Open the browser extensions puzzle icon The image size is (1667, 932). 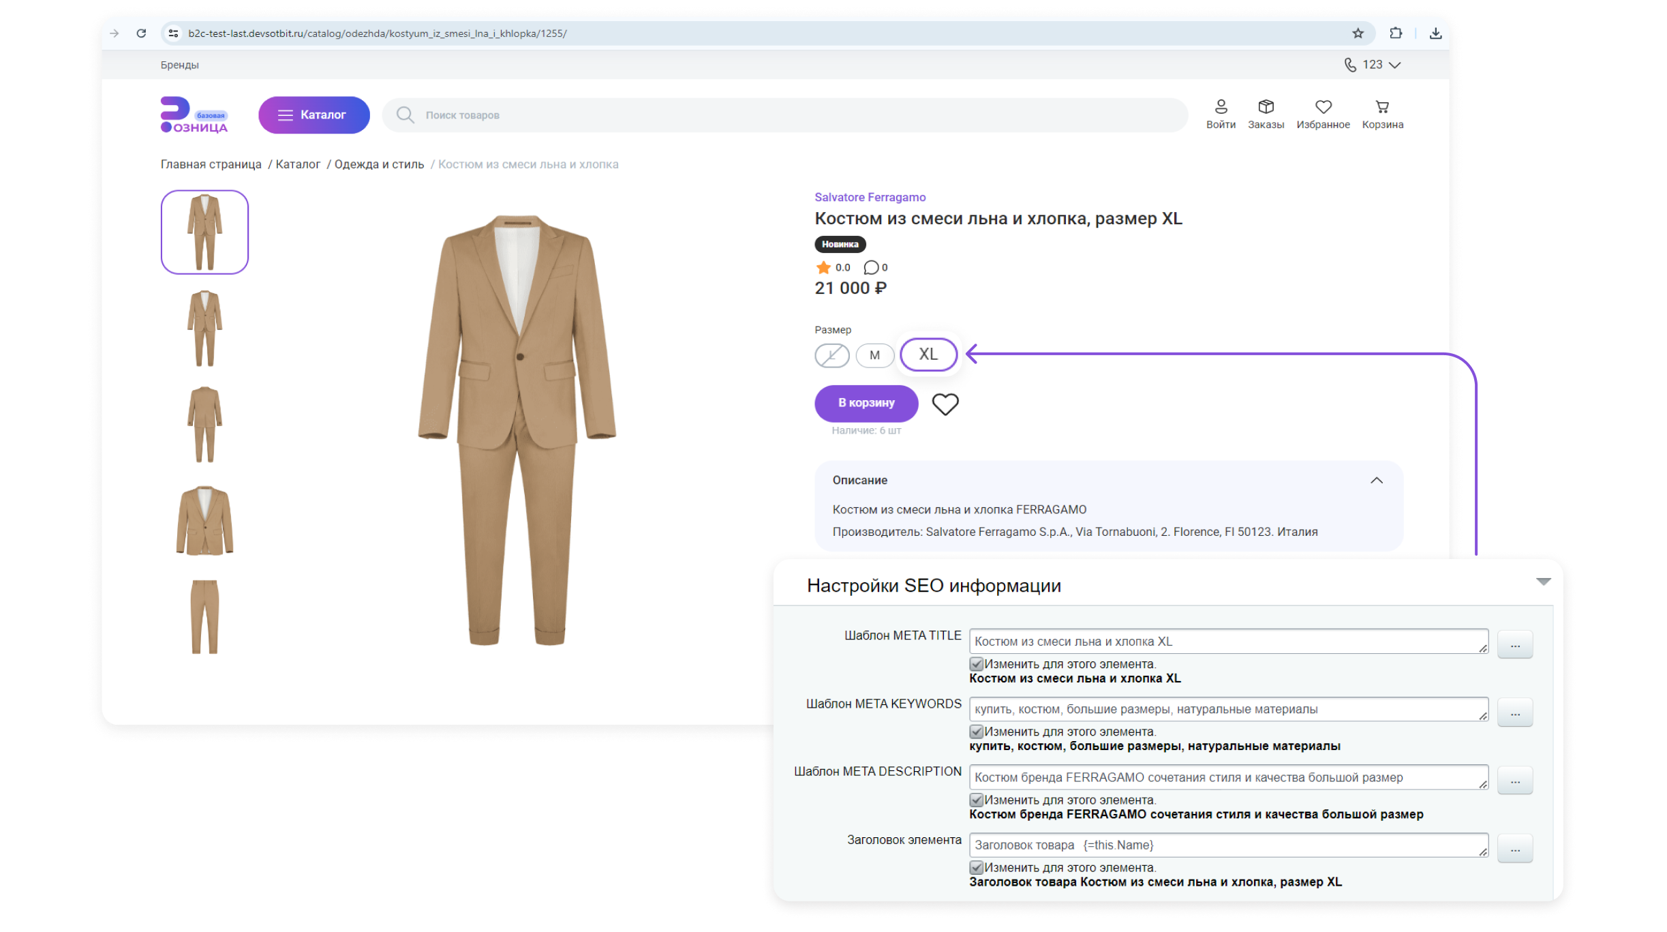[x=1395, y=33]
